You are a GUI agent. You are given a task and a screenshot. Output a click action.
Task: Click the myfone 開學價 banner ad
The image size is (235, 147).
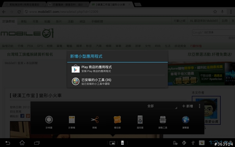click(201, 74)
